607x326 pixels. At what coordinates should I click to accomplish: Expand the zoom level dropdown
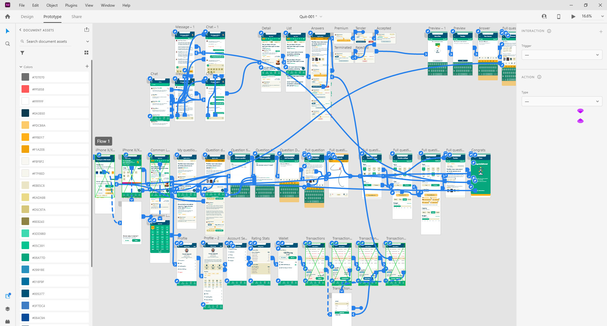pyautogui.click(x=602, y=16)
